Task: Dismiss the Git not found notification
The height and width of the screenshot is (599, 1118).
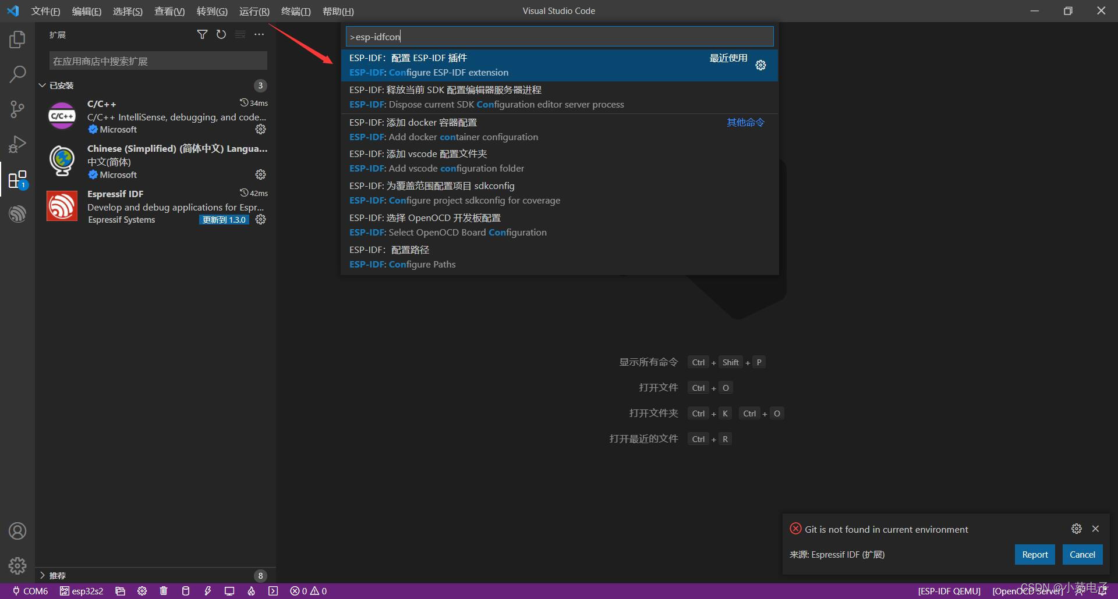Action: [x=1095, y=529]
